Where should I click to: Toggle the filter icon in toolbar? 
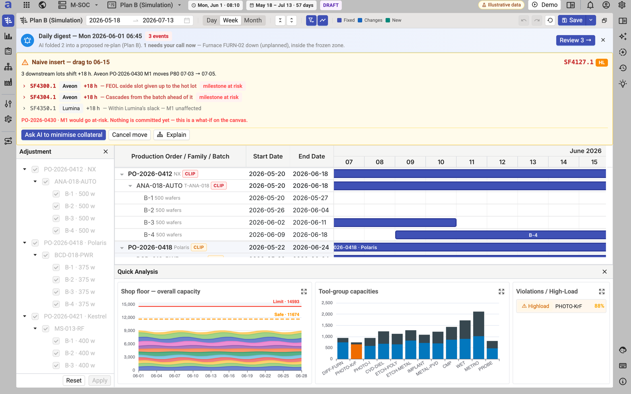[x=311, y=20]
